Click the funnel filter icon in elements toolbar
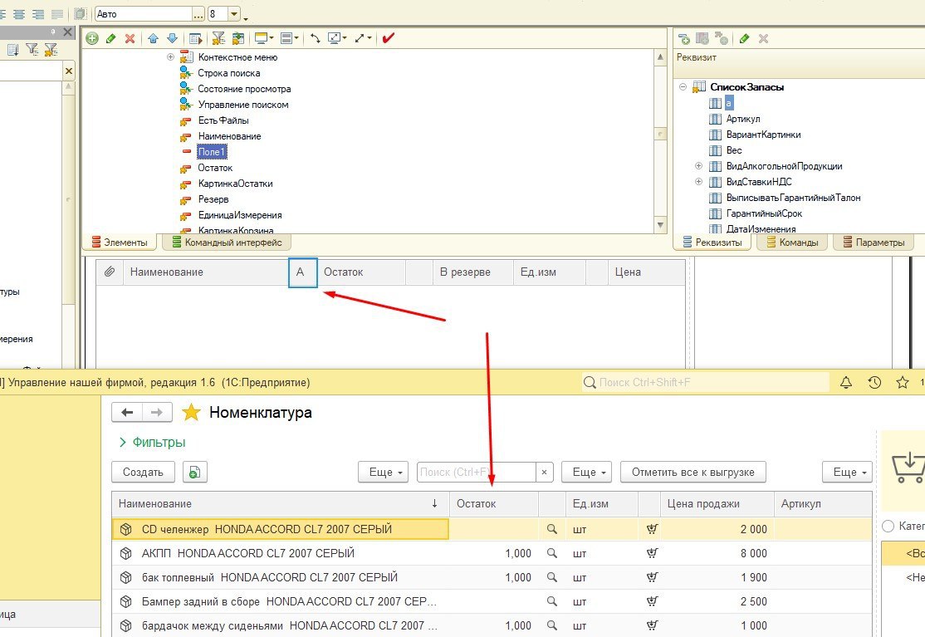Image resolution: width=925 pixels, height=637 pixels. [219, 38]
